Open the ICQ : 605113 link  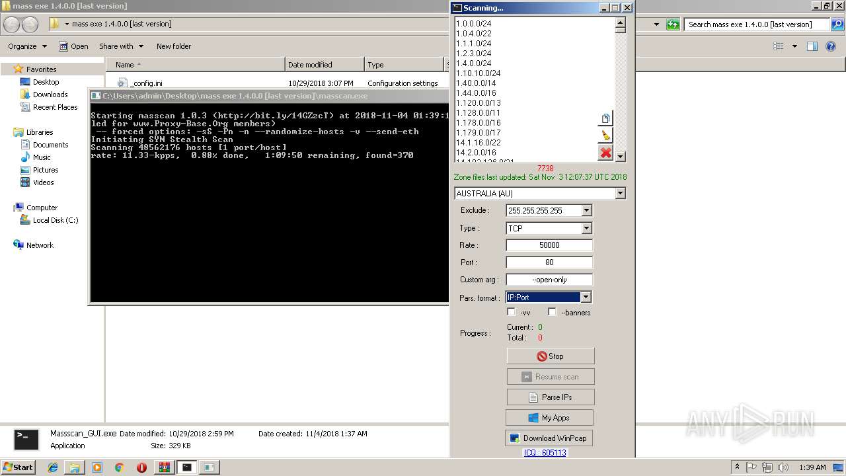[545, 453]
